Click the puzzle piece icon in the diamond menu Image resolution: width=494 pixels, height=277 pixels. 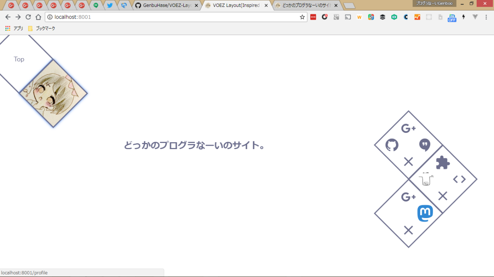(x=443, y=163)
